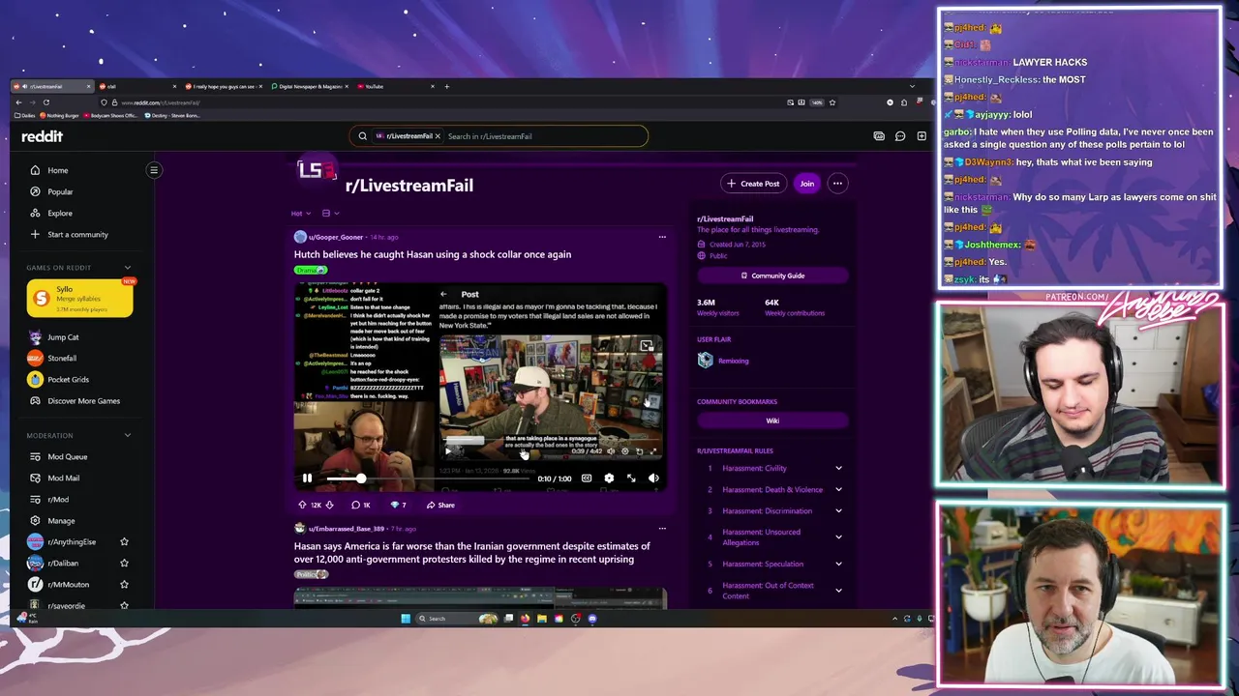Open Hutch post overflow menu
The image size is (1239, 696).
click(x=662, y=237)
